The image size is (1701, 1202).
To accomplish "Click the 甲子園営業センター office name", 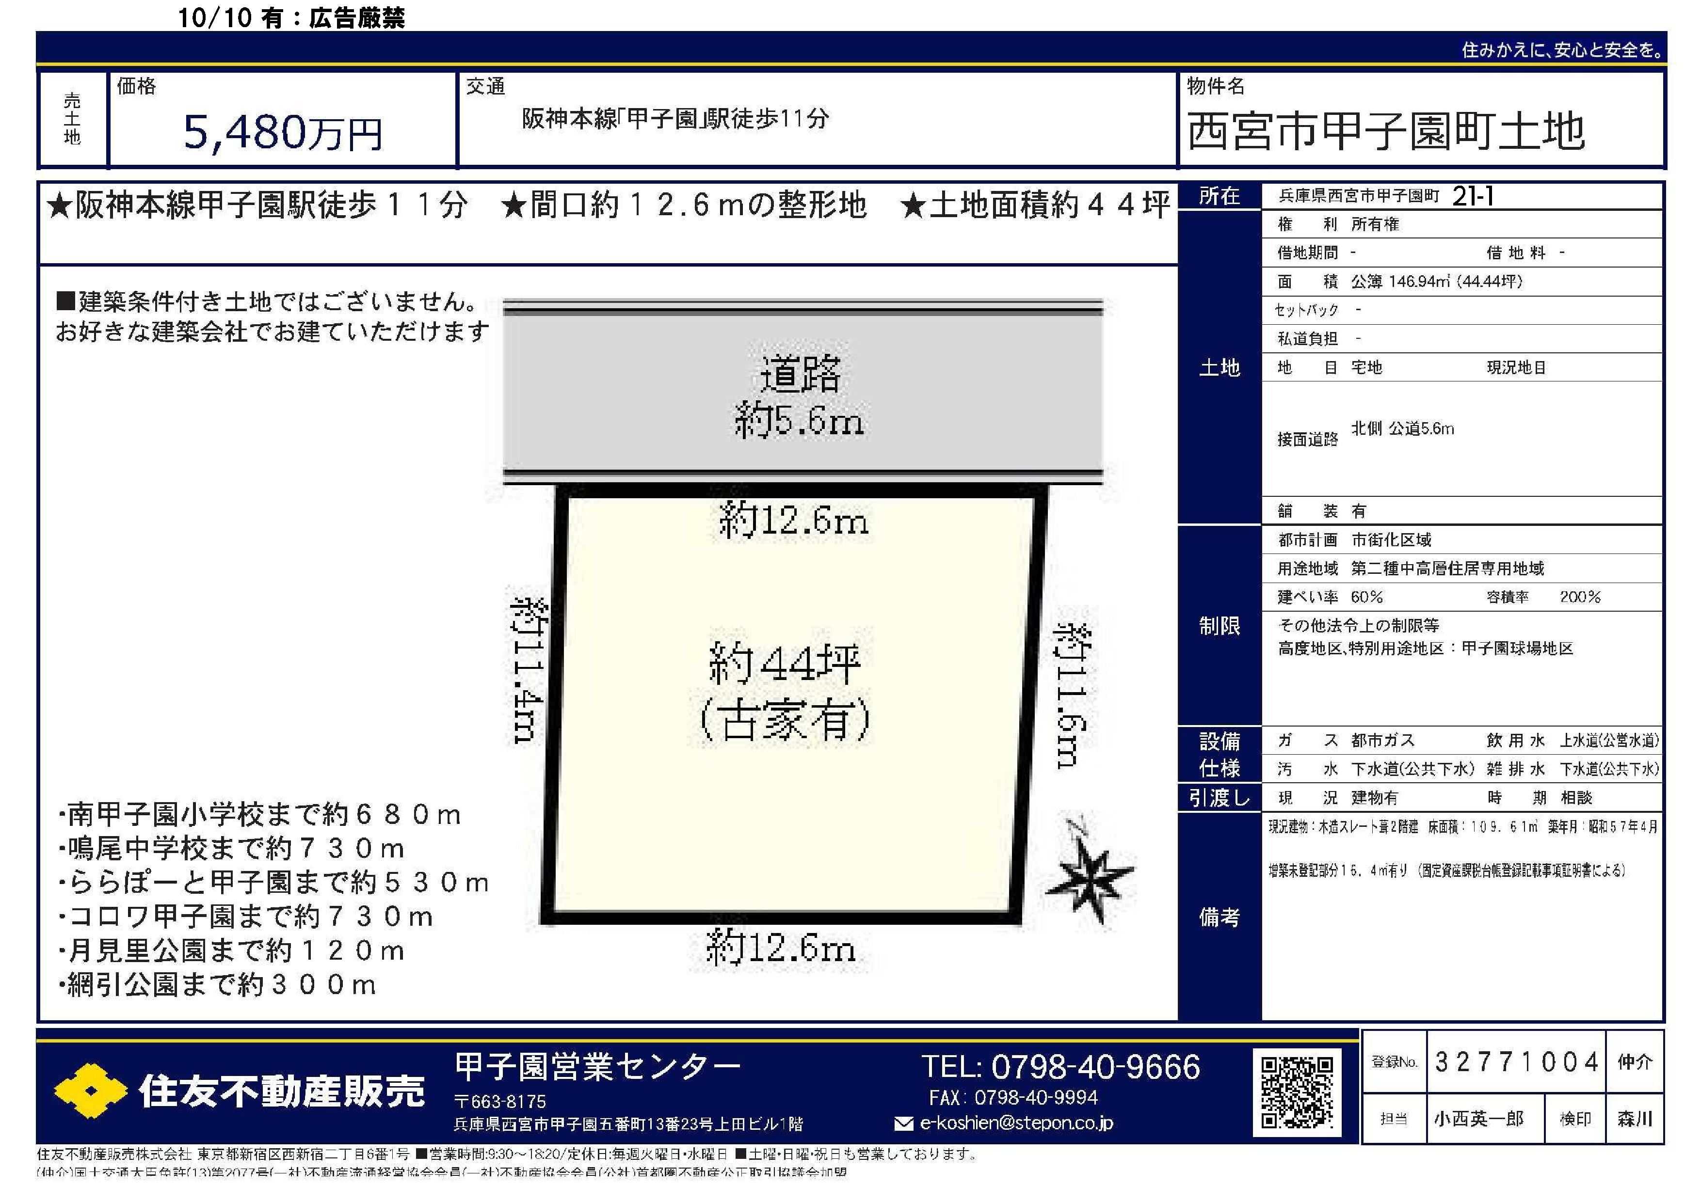I will 597,1066.
